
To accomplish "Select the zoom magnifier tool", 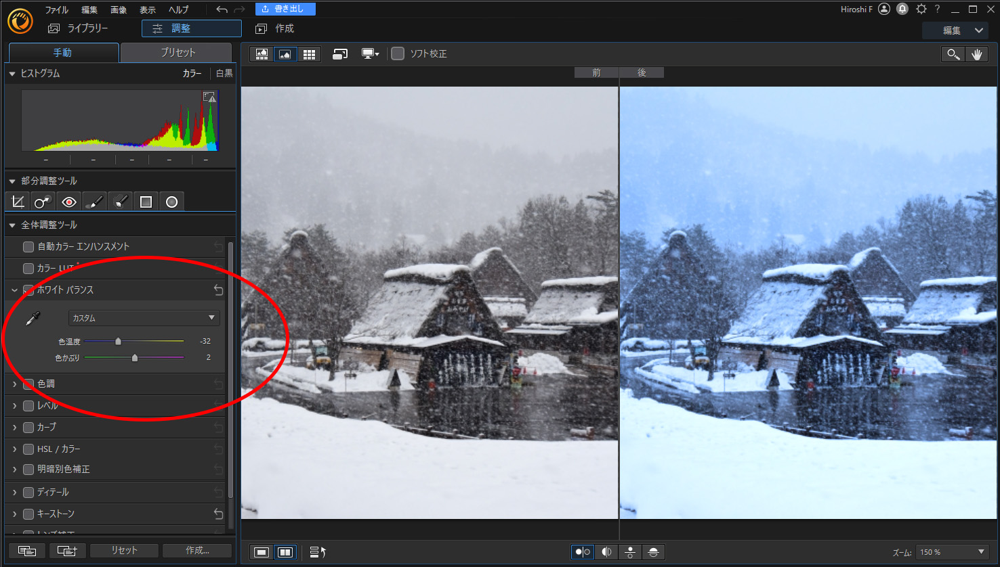I will coord(953,54).
